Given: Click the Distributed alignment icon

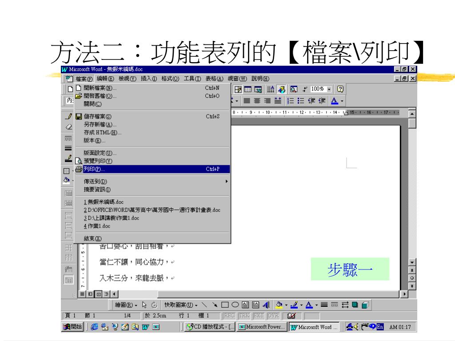Looking at the screenshot, I should (278, 101).
